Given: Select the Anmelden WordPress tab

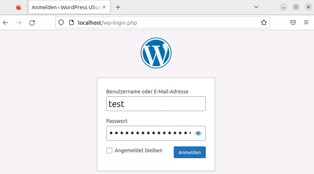Looking at the screenshot, I should [x=64, y=7].
